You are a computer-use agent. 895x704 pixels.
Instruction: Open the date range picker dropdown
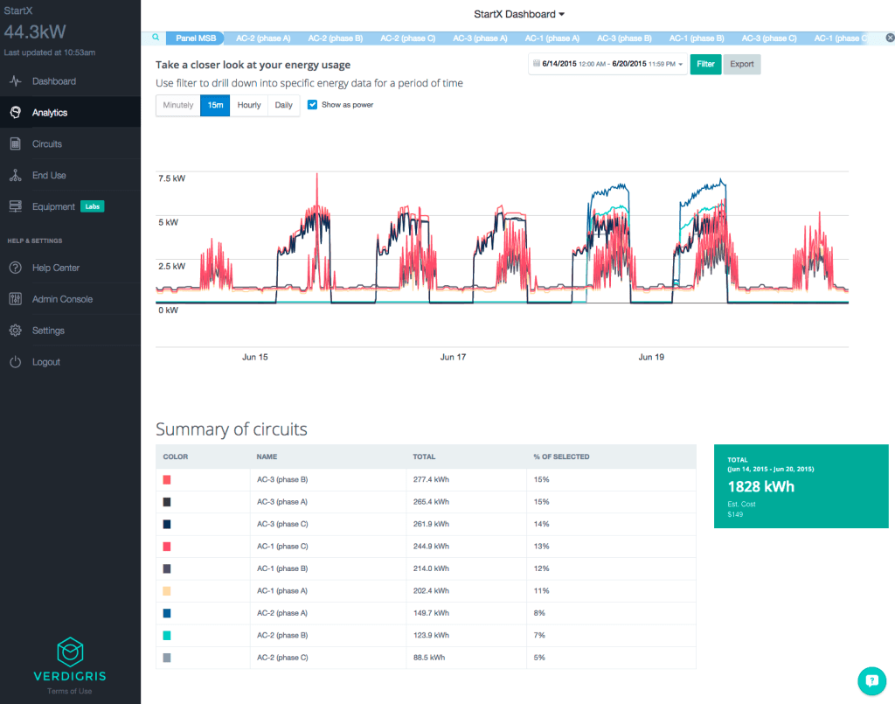click(x=607, y=64)
